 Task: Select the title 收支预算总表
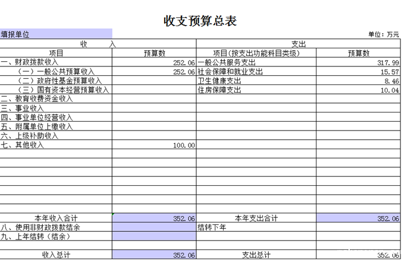click(200, 21)
